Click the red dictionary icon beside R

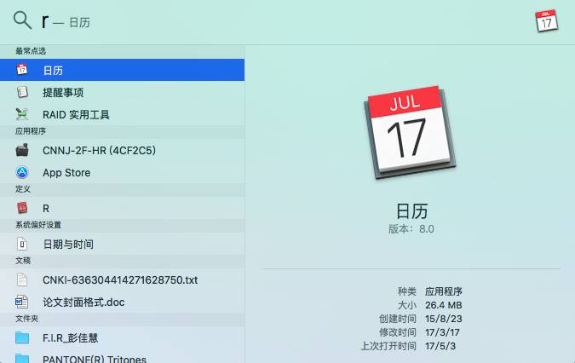coord(22,208)
